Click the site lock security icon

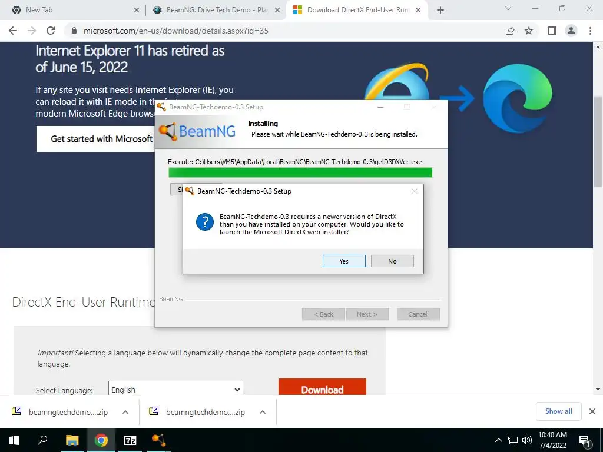(x=75, y=31)
